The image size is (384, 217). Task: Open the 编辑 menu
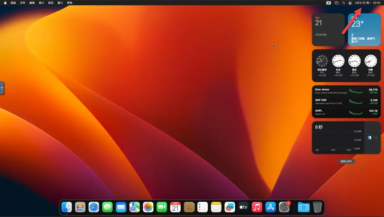[x=32, y=3]
